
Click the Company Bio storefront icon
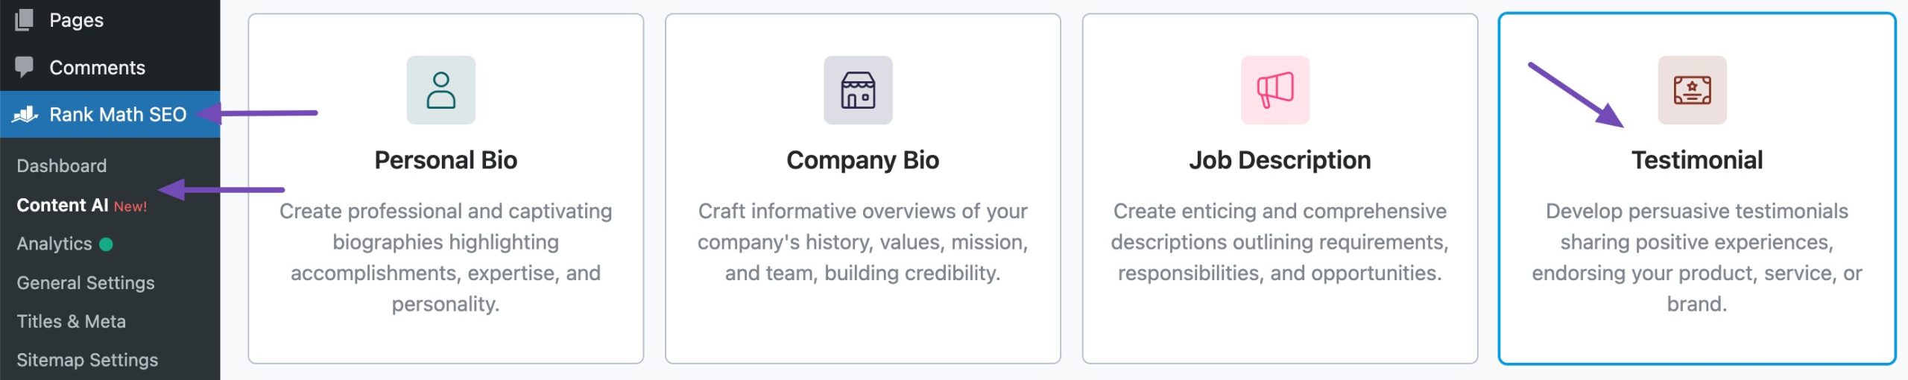(x=857, y=90)
